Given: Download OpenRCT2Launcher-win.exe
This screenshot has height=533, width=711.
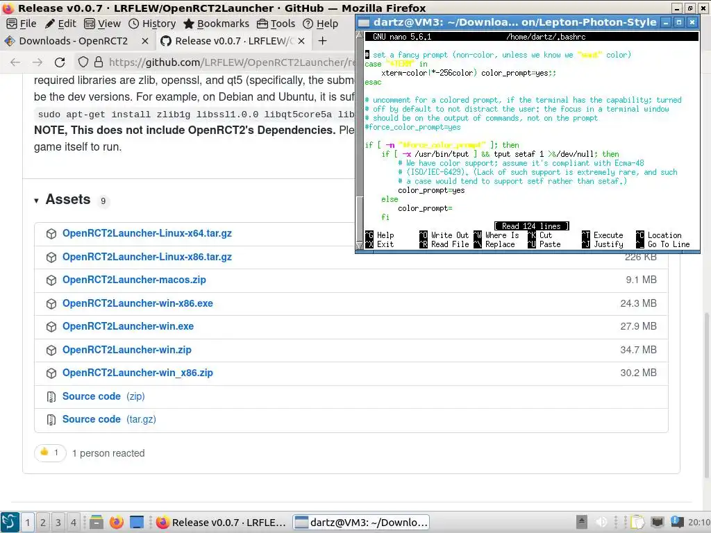Looking at the screenshot, I should [x=128, y=326].
